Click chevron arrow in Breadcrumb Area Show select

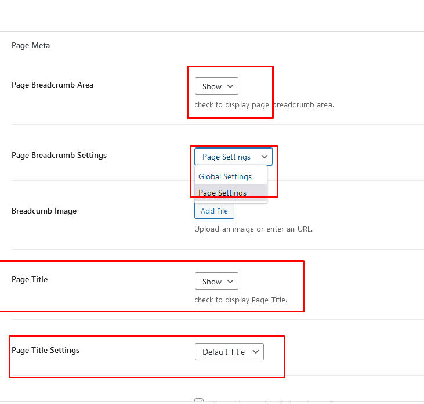(230, 86)
